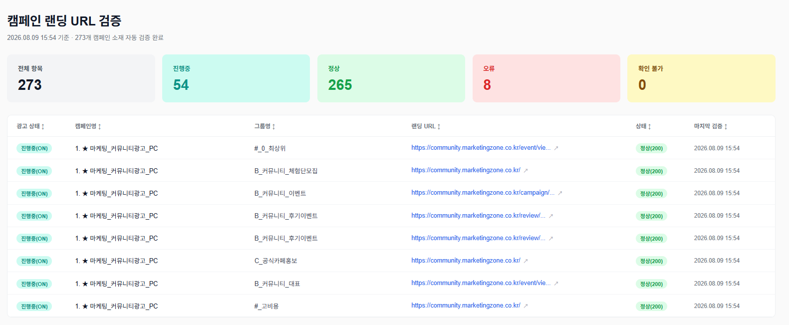Click campaign name in C_공식카페홍보 row
This screenshot has height=325, width=789.
click(116, 261)
